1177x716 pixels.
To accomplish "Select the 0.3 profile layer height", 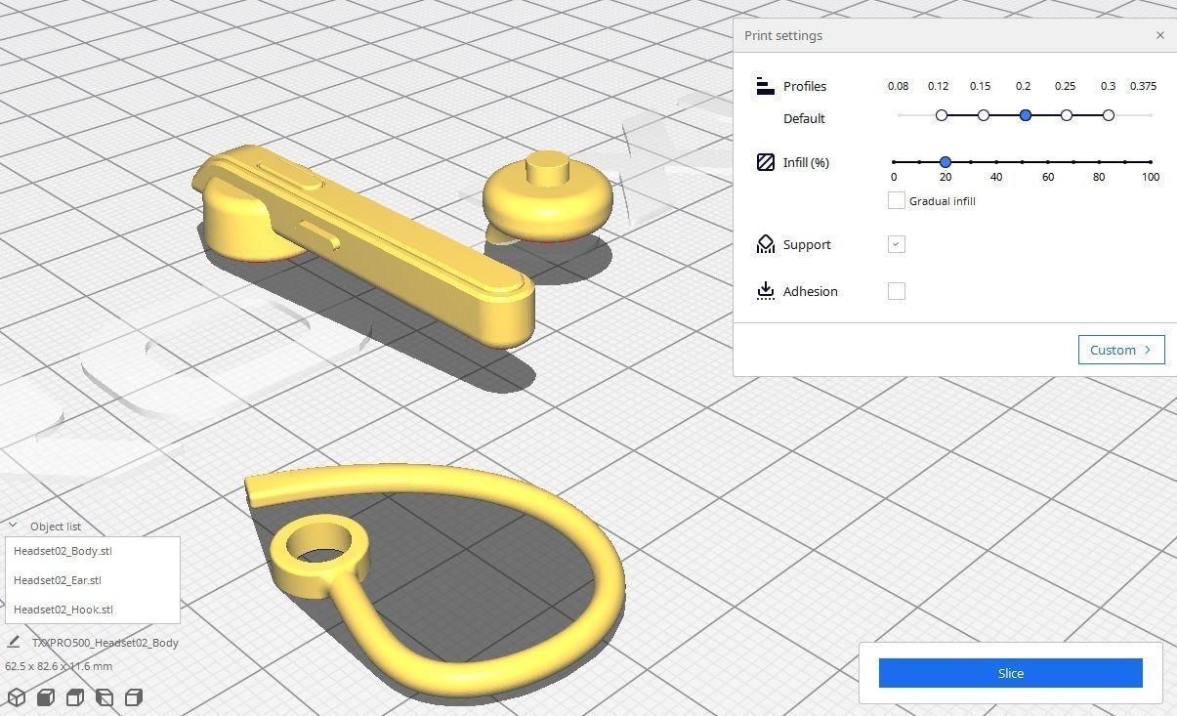I will (x=1109, y=115).
